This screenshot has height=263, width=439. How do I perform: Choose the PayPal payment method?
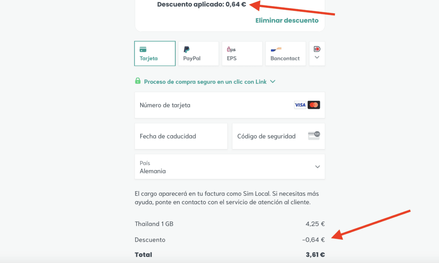198,53
